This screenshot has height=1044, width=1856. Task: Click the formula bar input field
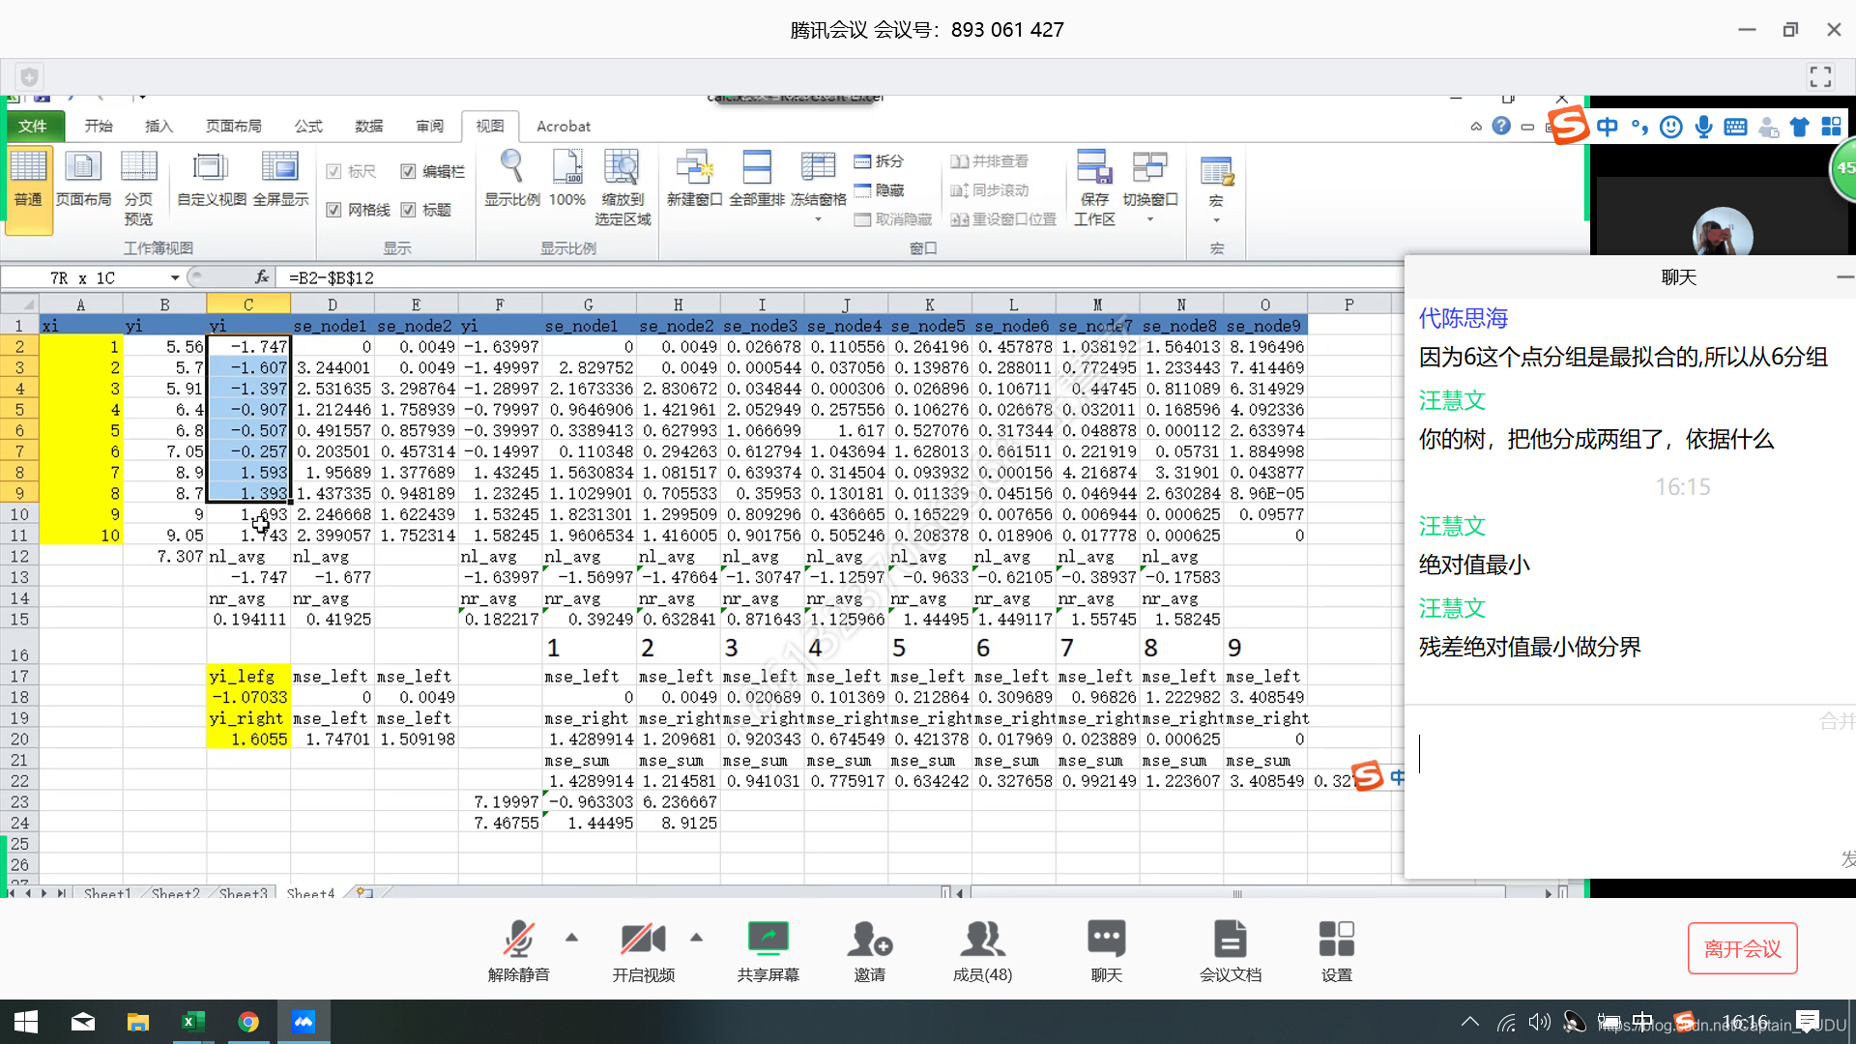click(x=839, y=277)
